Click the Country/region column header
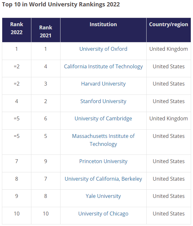193x226 pixels. [x=168, y=24]
